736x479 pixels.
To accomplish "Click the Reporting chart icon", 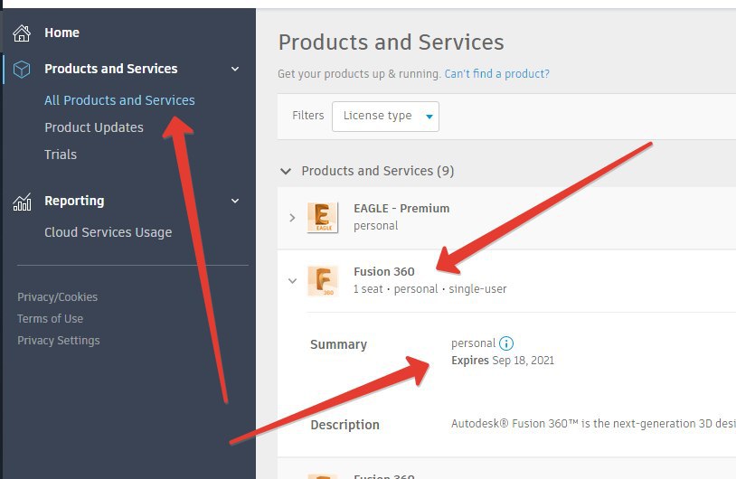I will [22, 202].
